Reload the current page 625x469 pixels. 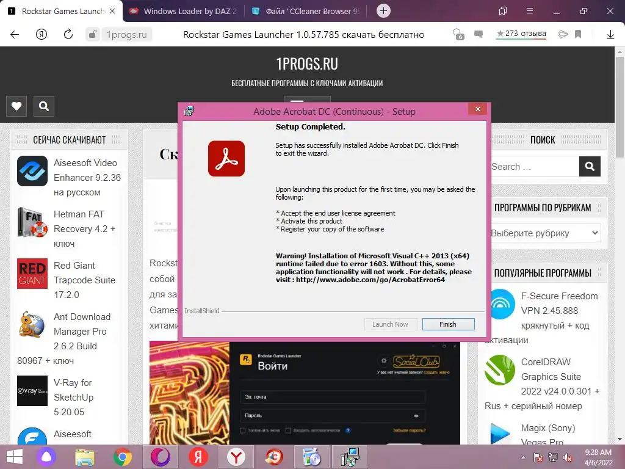(68, 34)
